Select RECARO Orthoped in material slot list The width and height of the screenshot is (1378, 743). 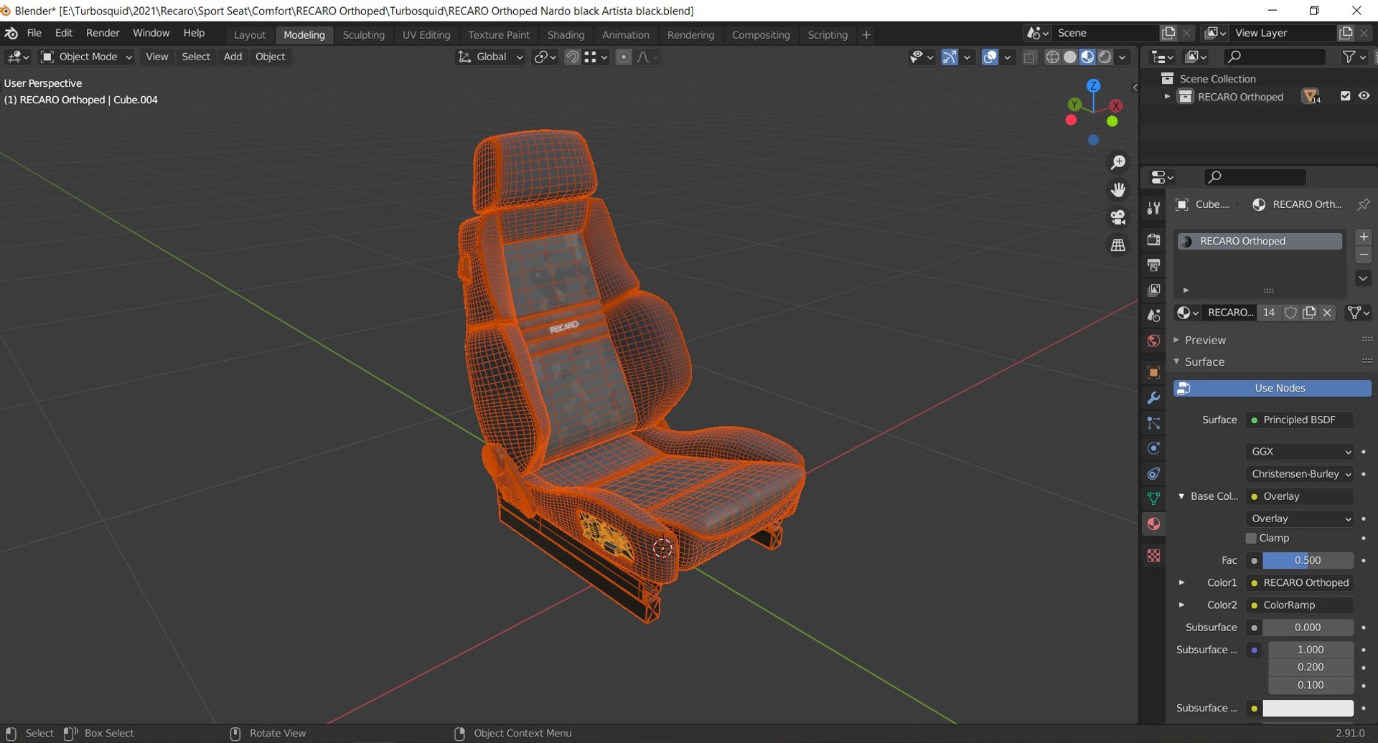click(x=1260, y=241)
